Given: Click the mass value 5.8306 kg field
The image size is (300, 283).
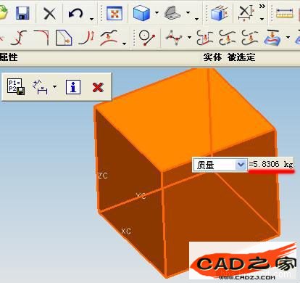Looking at the screenshot, I should [x=271, y=165].
